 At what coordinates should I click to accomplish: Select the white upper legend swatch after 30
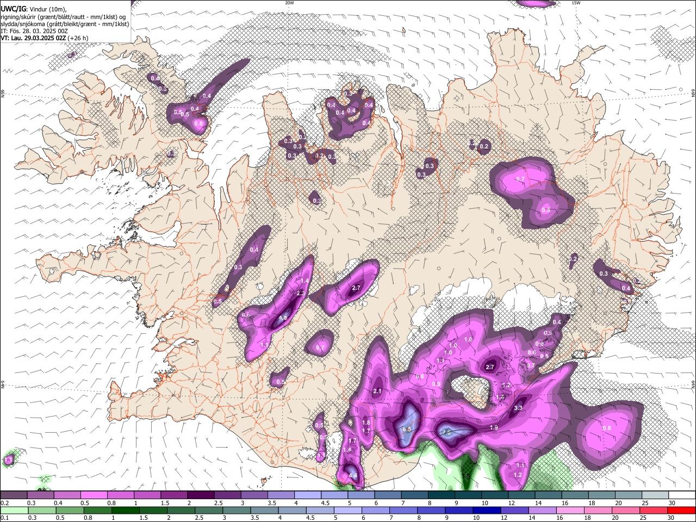[x=682, y=495]
